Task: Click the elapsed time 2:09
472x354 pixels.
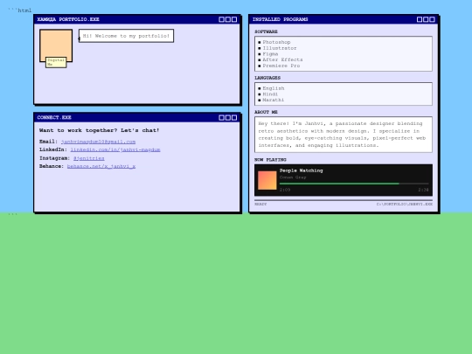Action: point(285,190)
